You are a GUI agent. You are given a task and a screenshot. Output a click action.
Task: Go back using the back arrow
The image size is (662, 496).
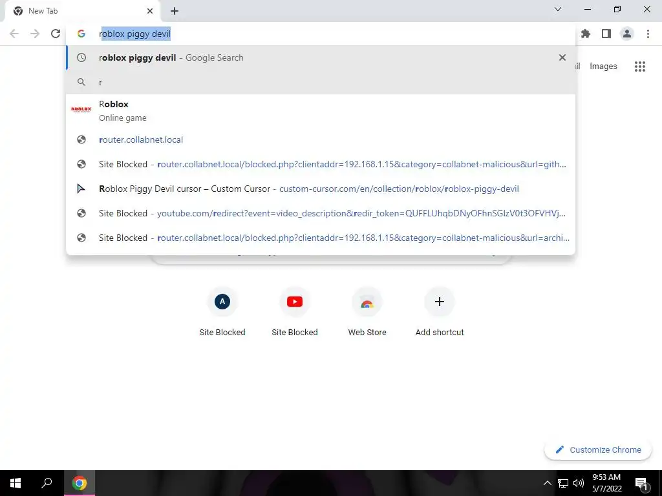point(14,34)
